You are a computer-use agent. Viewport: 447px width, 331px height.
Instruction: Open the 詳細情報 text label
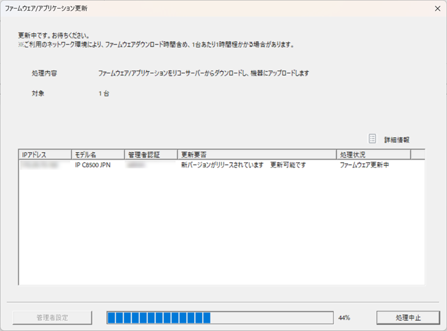(397, 140)
